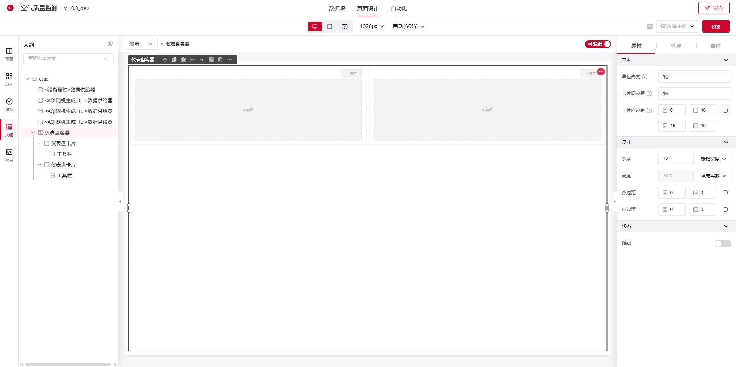Delete the 仪表盘容器 with the trash icon
The height and width of the screenshot is (367, 736).
tap(220, 60)
